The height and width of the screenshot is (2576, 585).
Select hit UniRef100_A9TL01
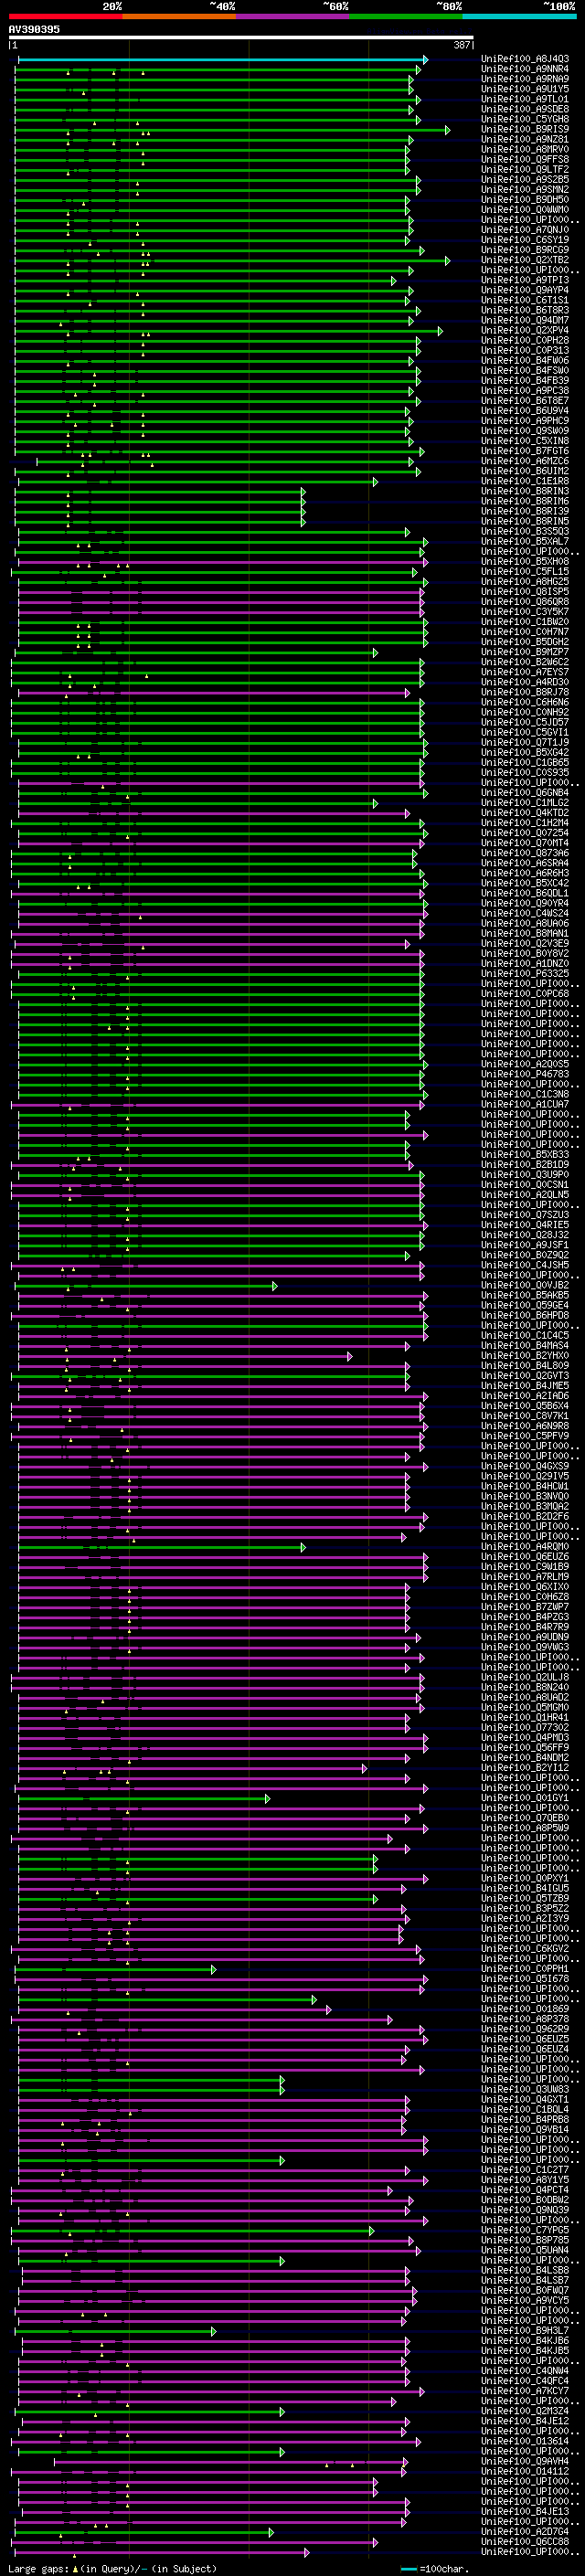[x=525, y=99]
